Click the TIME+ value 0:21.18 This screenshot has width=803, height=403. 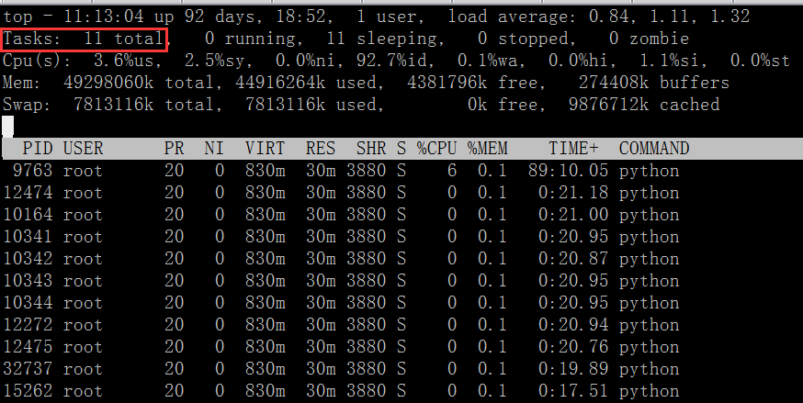click(x=573, y=193)
